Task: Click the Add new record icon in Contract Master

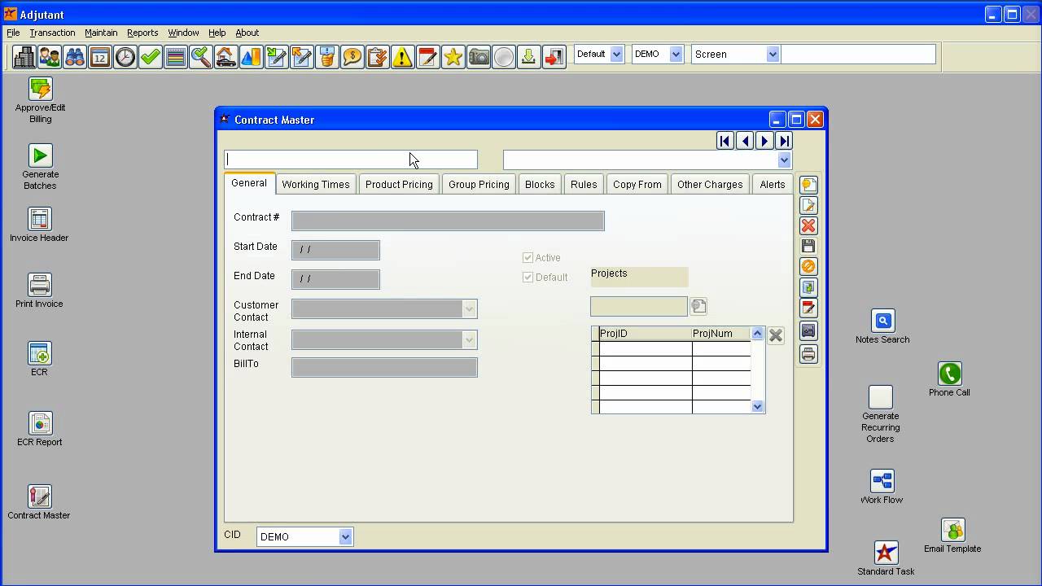Action: 808,185
